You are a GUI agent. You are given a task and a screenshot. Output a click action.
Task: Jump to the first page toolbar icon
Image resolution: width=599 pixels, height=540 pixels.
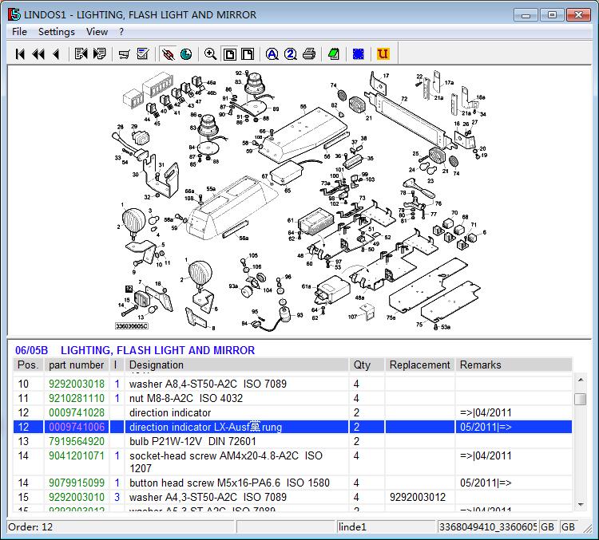(20, 54)
